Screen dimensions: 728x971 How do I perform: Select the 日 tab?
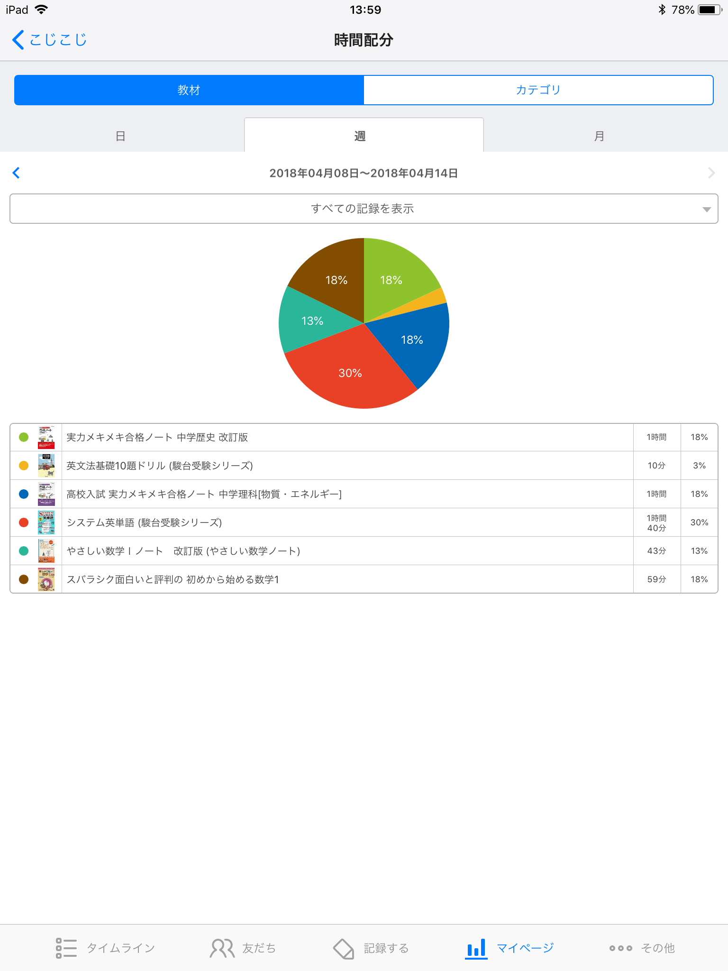click(121, 136)
